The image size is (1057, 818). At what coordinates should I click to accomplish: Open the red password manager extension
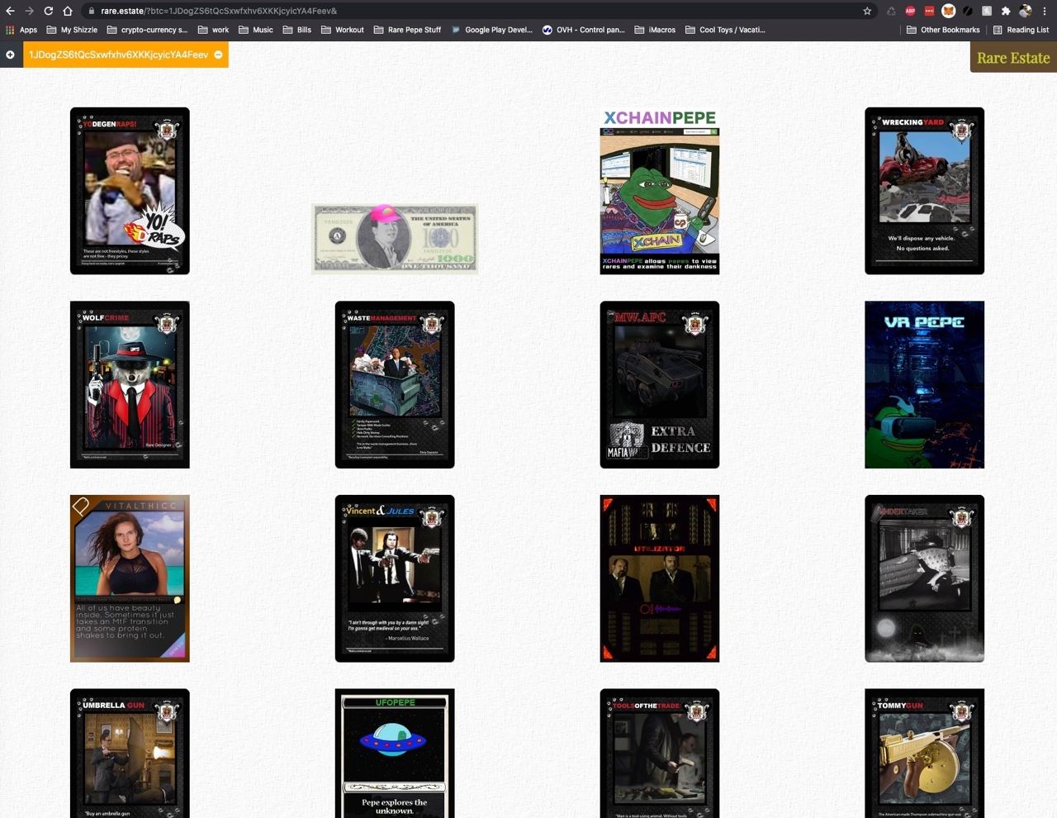tap(929, 11)
